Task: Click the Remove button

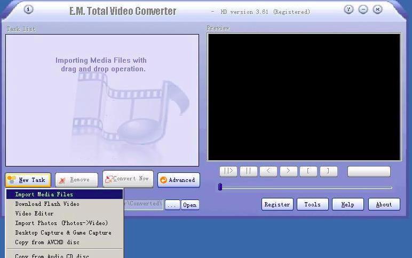Action: [x=76, y=180]
